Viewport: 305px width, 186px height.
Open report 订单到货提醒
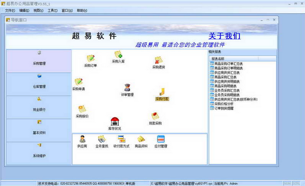click(222, 108)
